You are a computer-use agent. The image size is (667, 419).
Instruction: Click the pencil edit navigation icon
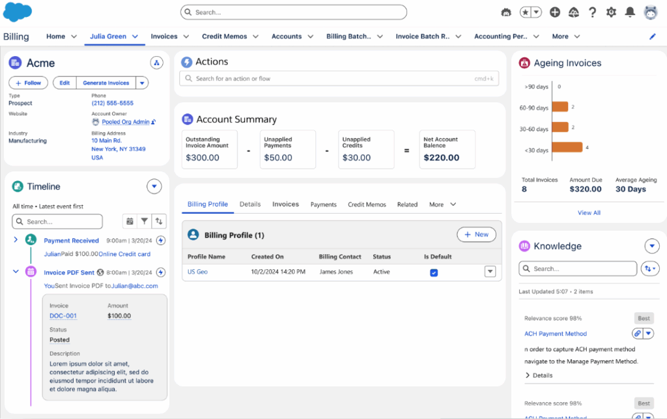point(653,36)
